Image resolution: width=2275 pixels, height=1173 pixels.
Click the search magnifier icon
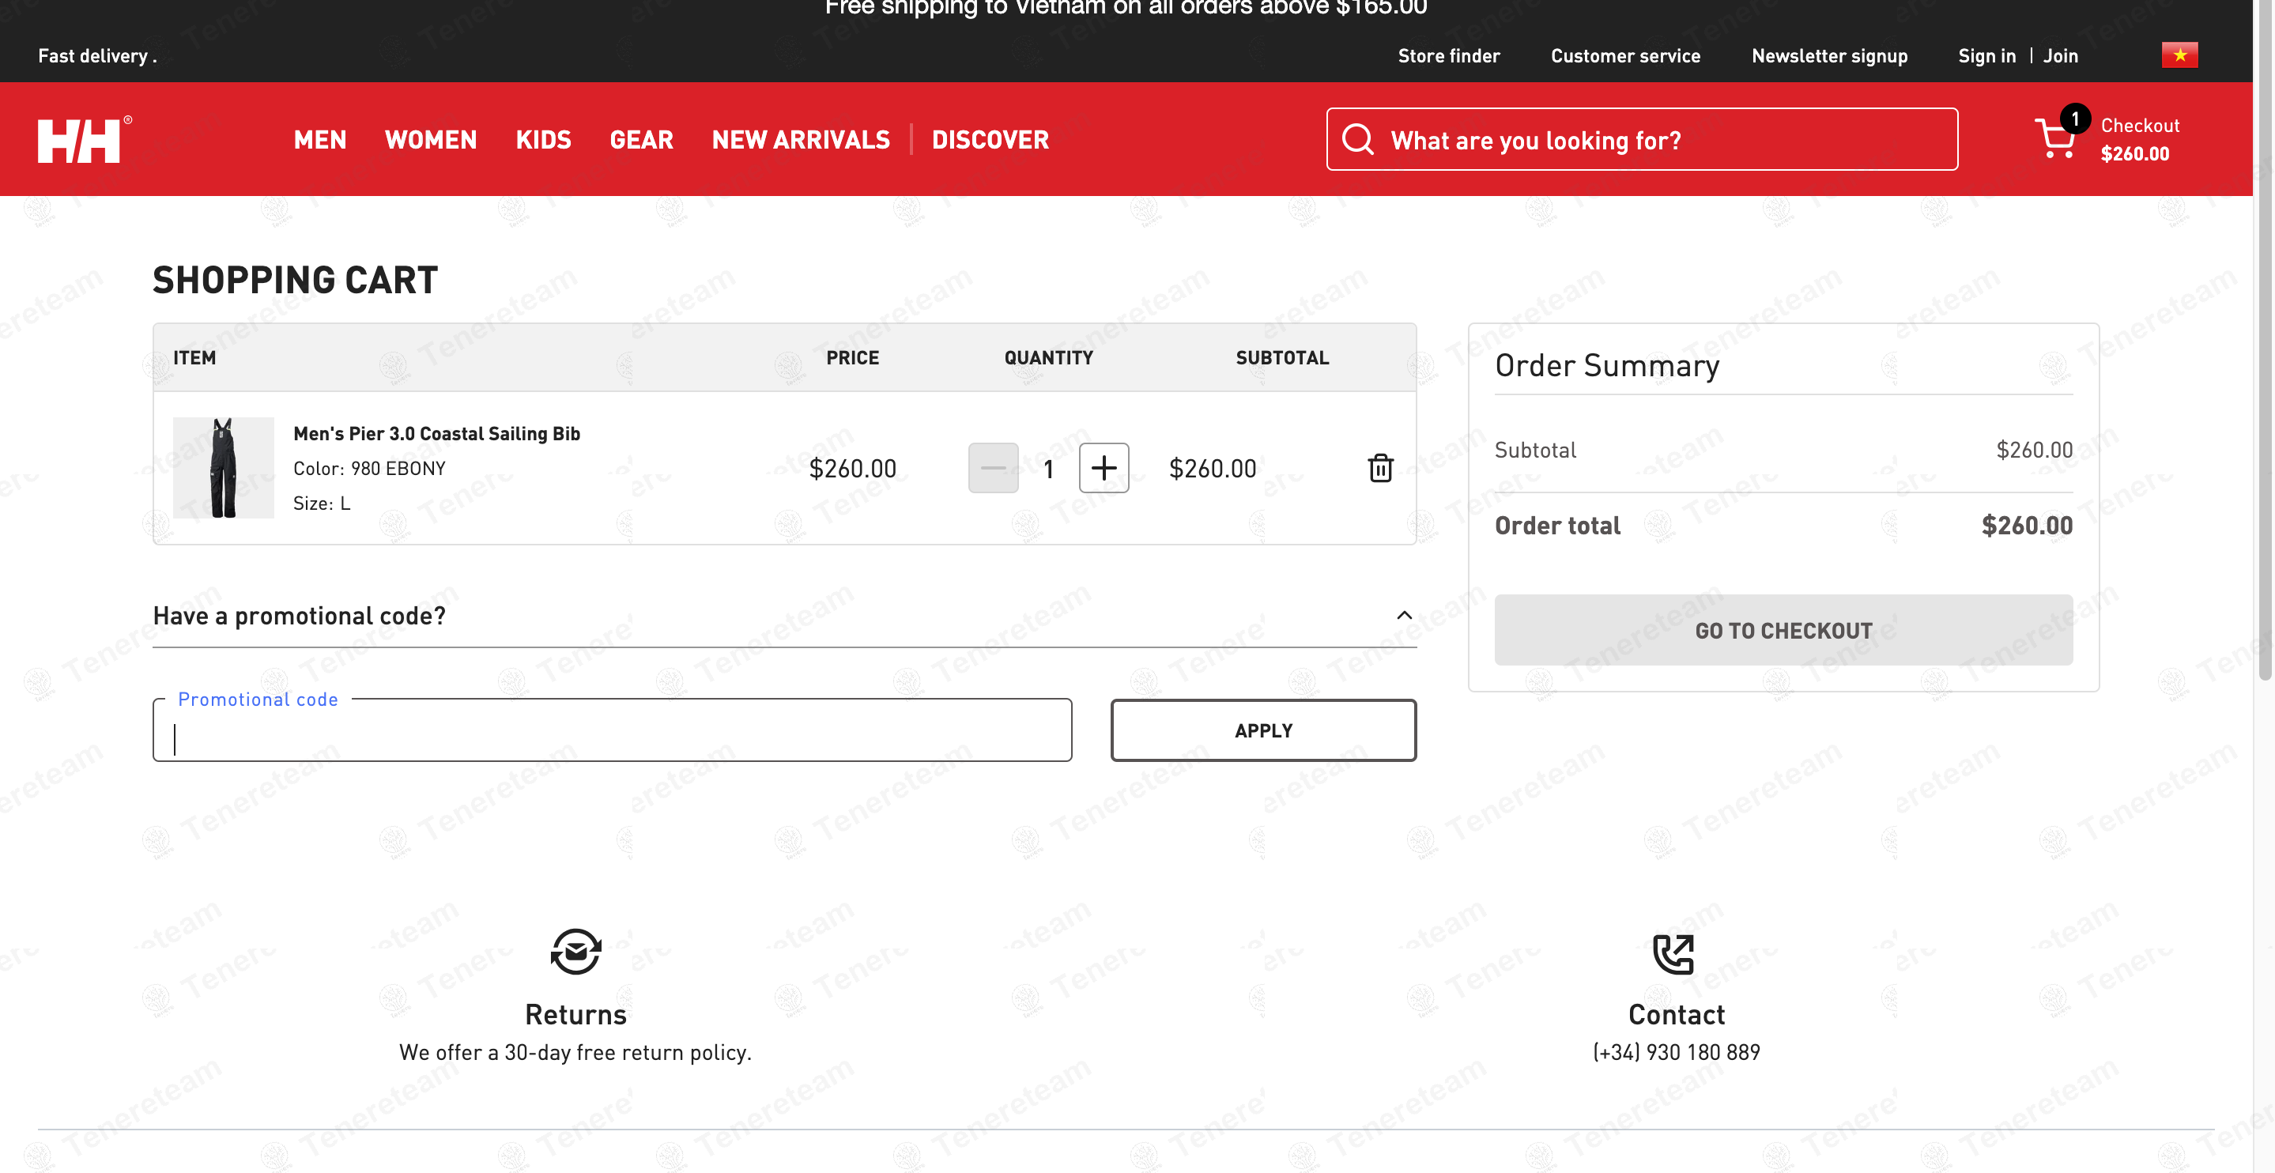click(x=1357, y=140)
